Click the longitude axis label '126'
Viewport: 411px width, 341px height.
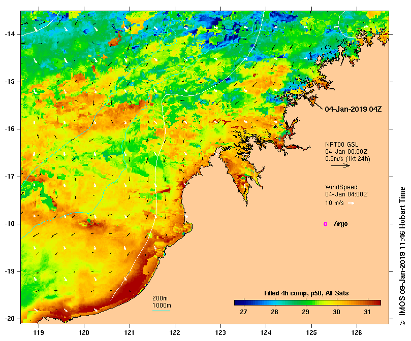[x=357, y=333]
